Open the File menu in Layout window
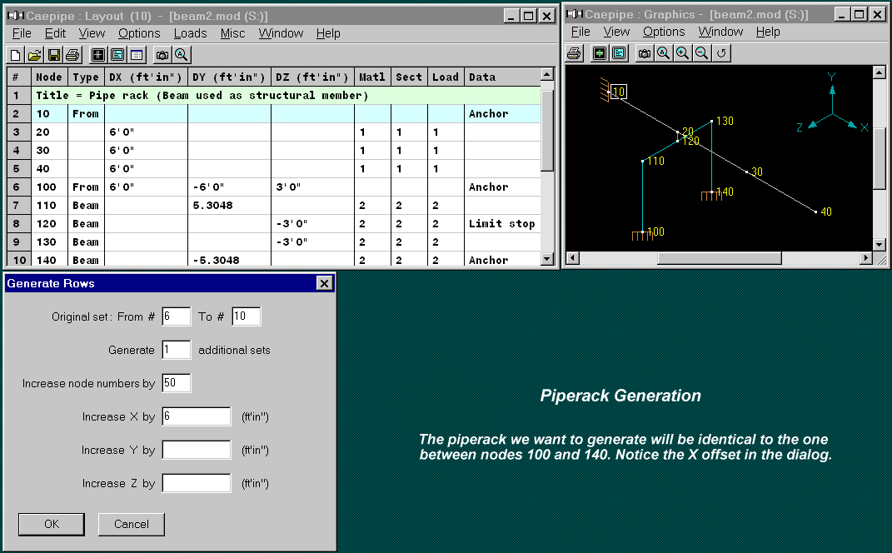This screenshot has width=892, height=553. tap(22, 33)
